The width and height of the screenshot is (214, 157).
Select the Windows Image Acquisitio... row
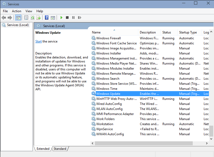click(x=150, y=48)
